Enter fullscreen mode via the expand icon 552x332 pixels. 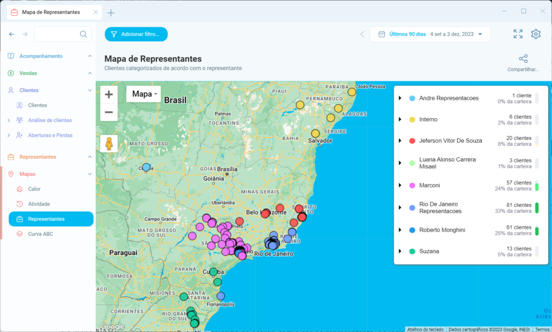pyautogui.click(x=517, y=33)
